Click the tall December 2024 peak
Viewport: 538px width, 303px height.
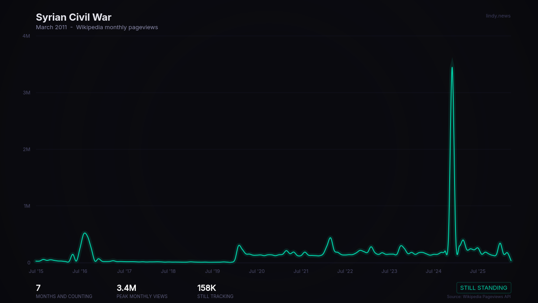[452, 67]
